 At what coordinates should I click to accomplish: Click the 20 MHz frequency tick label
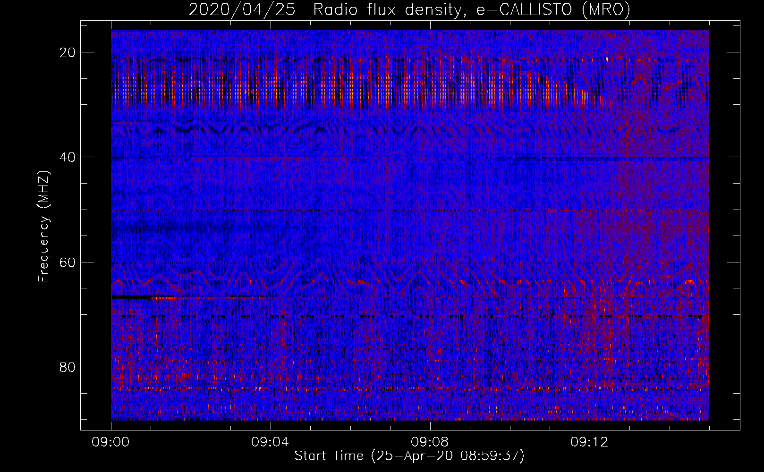coord(68,52)
